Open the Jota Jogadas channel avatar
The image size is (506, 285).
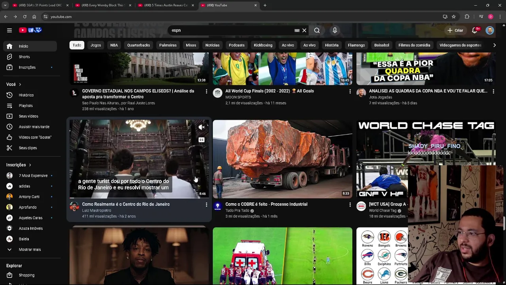[x=361, y=93]
